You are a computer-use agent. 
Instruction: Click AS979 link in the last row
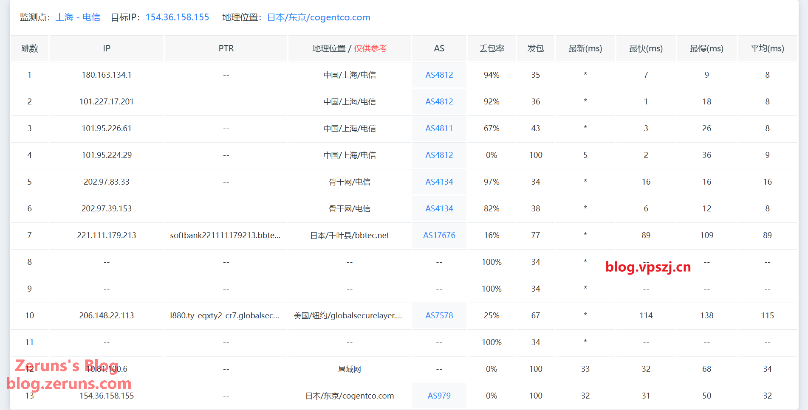coord(439,396)
